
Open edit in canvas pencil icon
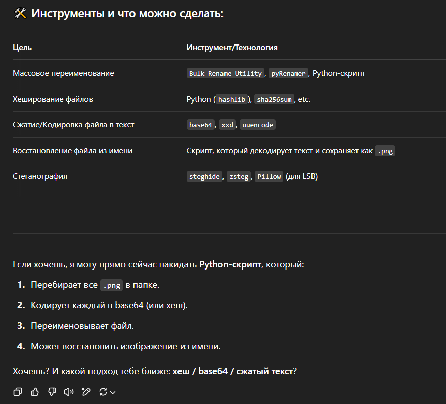coord(86,392)
